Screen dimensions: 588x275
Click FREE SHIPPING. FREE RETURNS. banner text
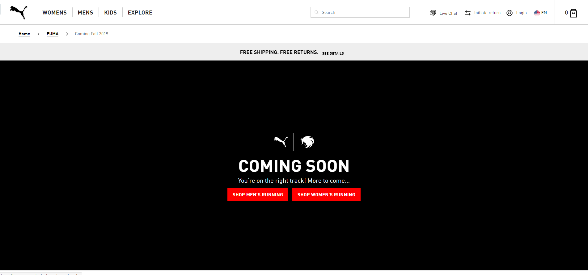(x=279, y=52)
